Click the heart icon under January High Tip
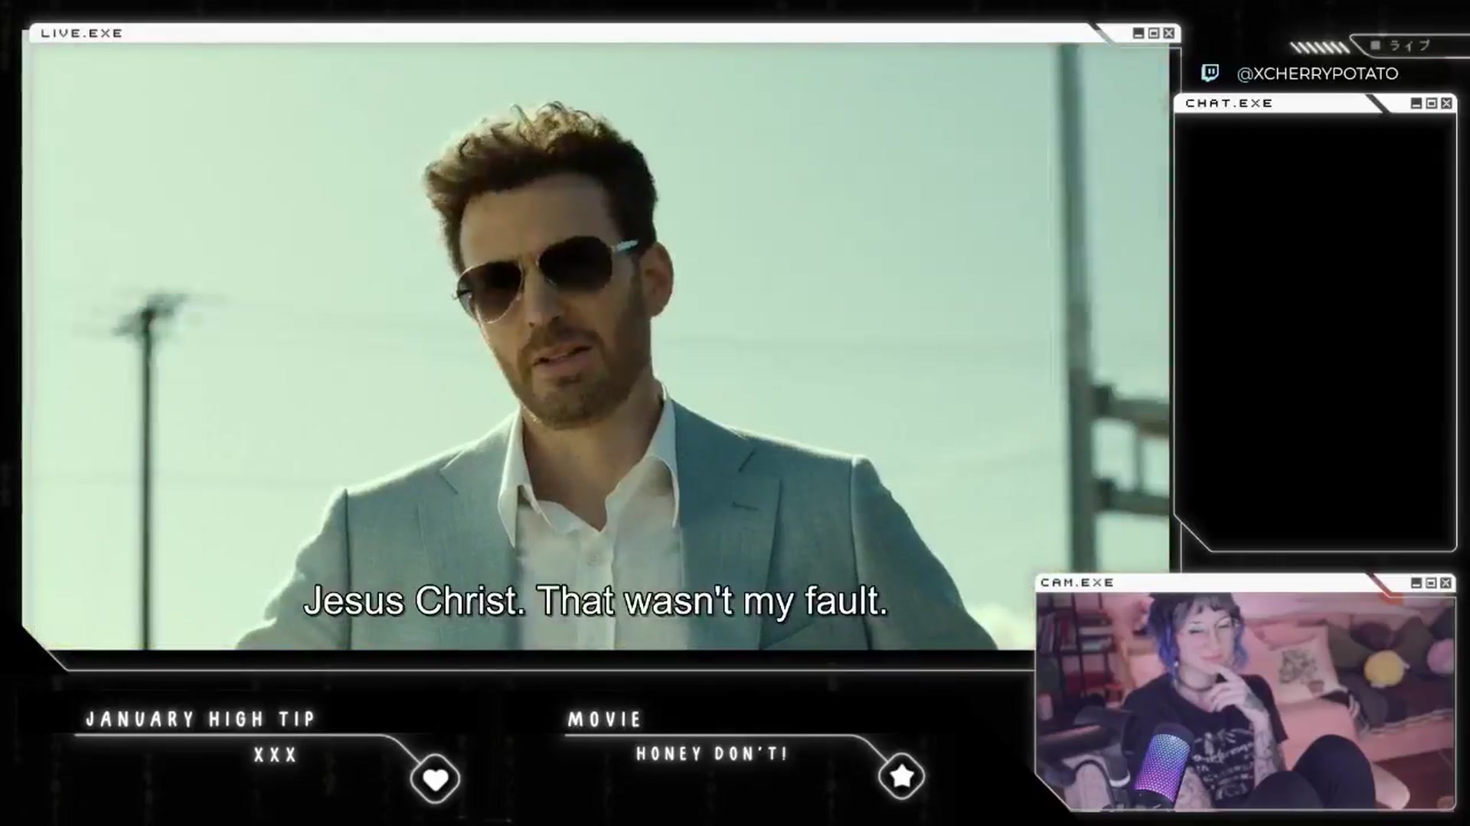The width and height of the screenshot is (1470, 826). (435, 779)
